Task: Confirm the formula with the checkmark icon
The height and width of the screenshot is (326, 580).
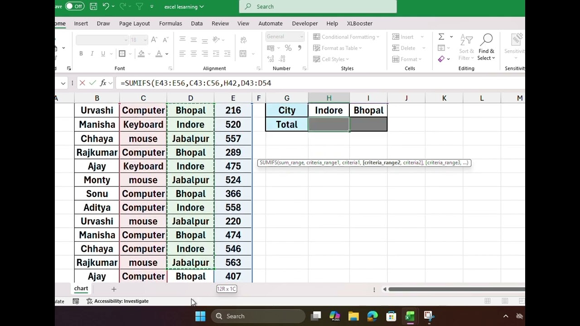Action: pyautogui.click(x=92, y=83)
